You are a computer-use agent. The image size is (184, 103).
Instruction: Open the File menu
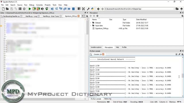2,5
